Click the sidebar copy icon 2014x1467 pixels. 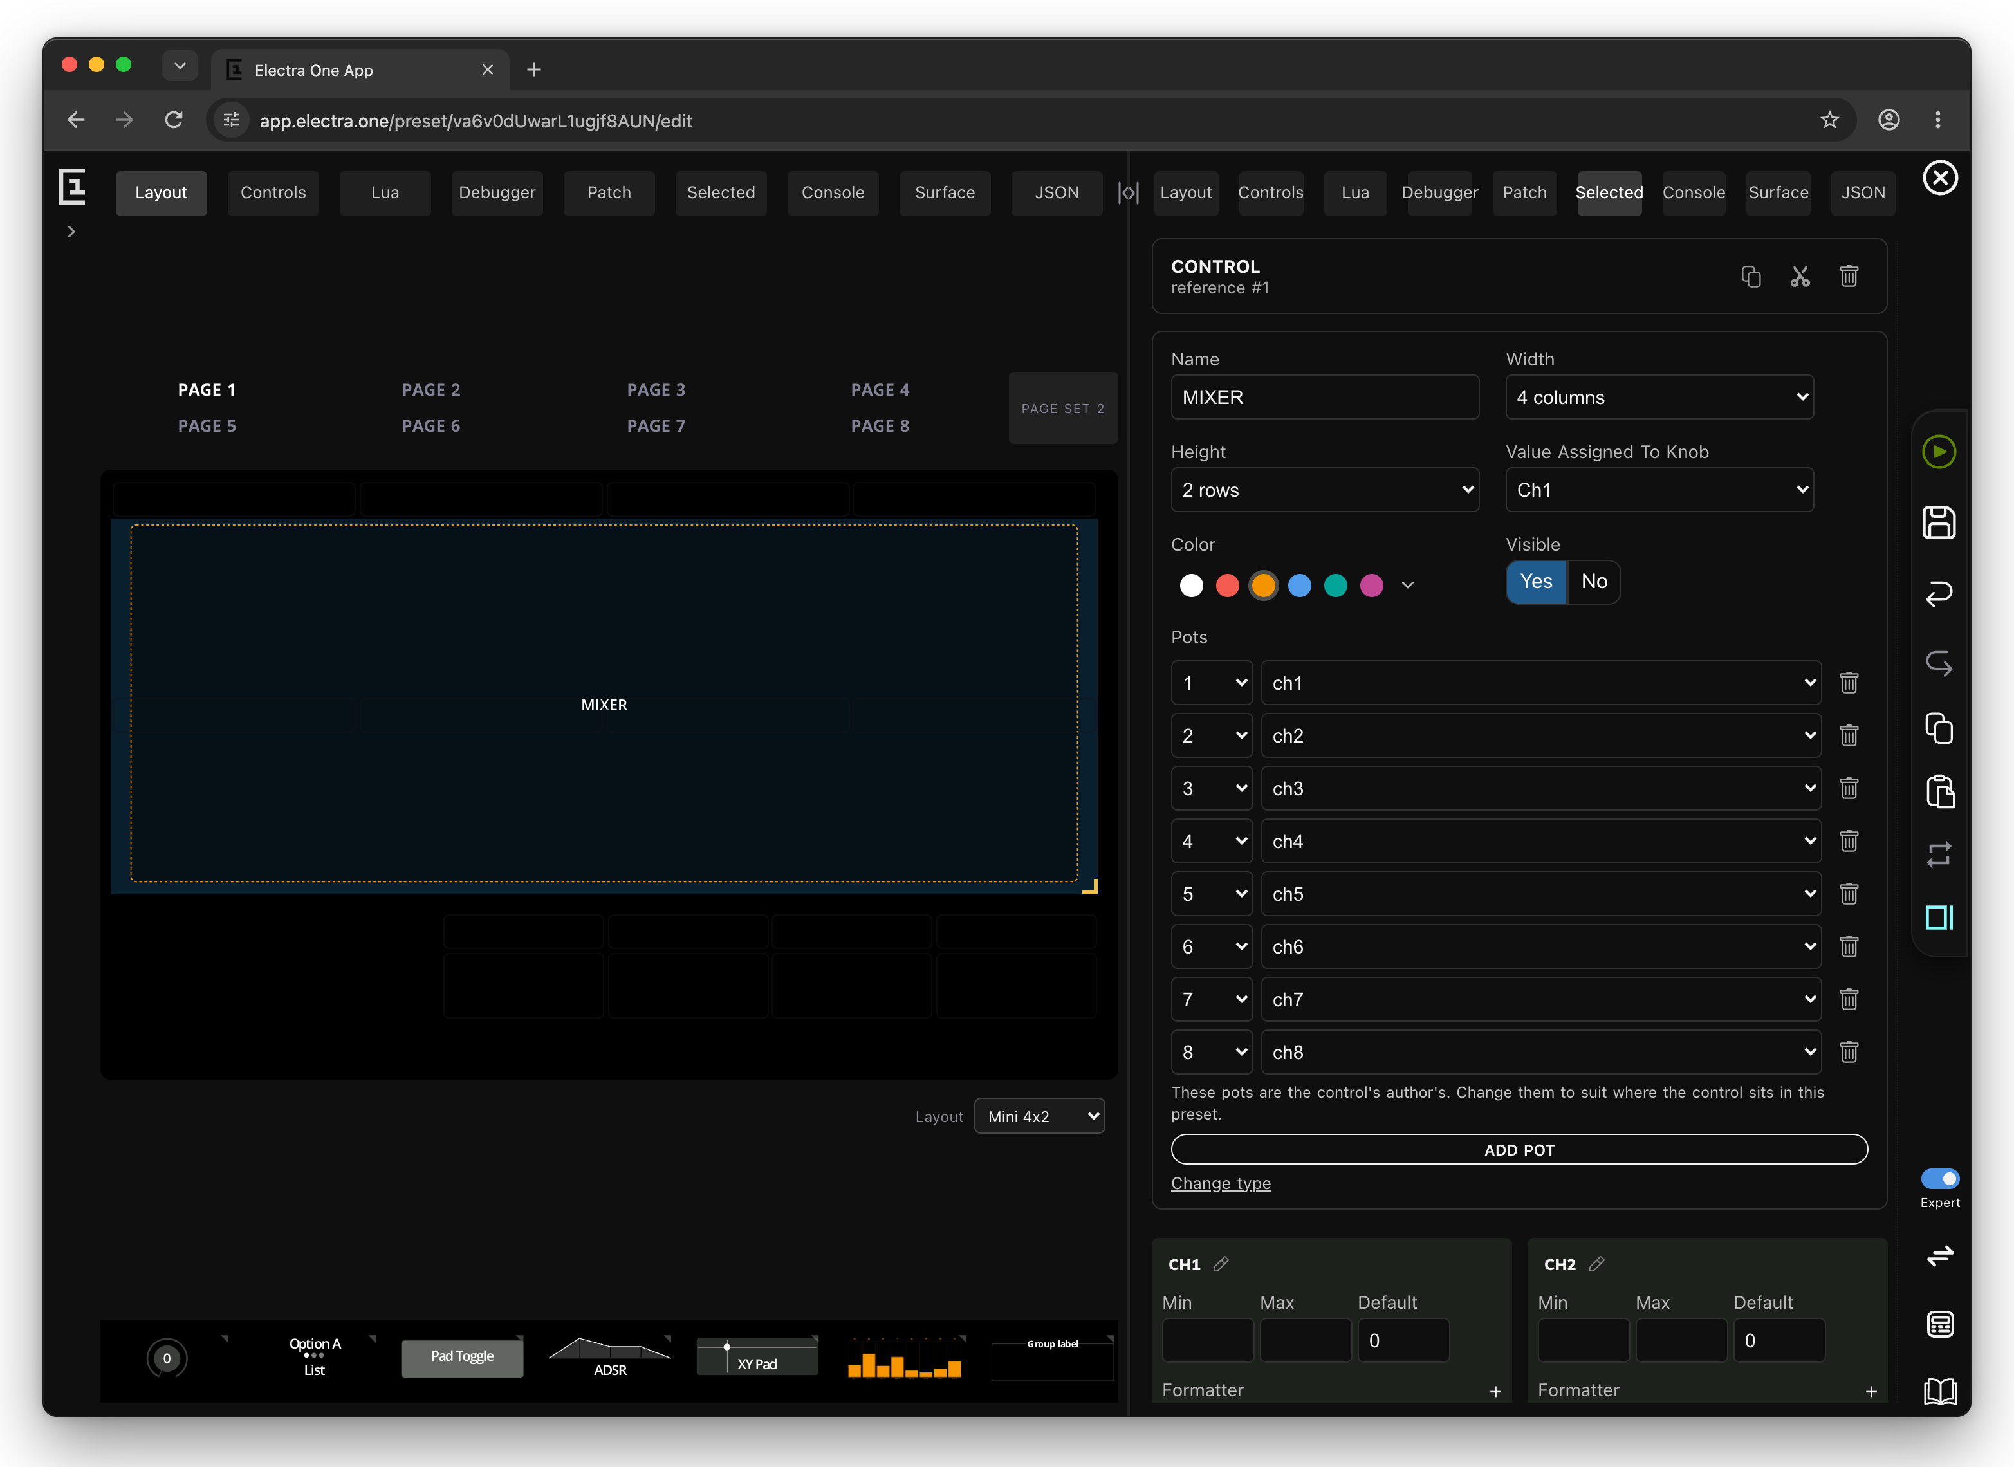pyautogui.click(x=1939, y=728)
